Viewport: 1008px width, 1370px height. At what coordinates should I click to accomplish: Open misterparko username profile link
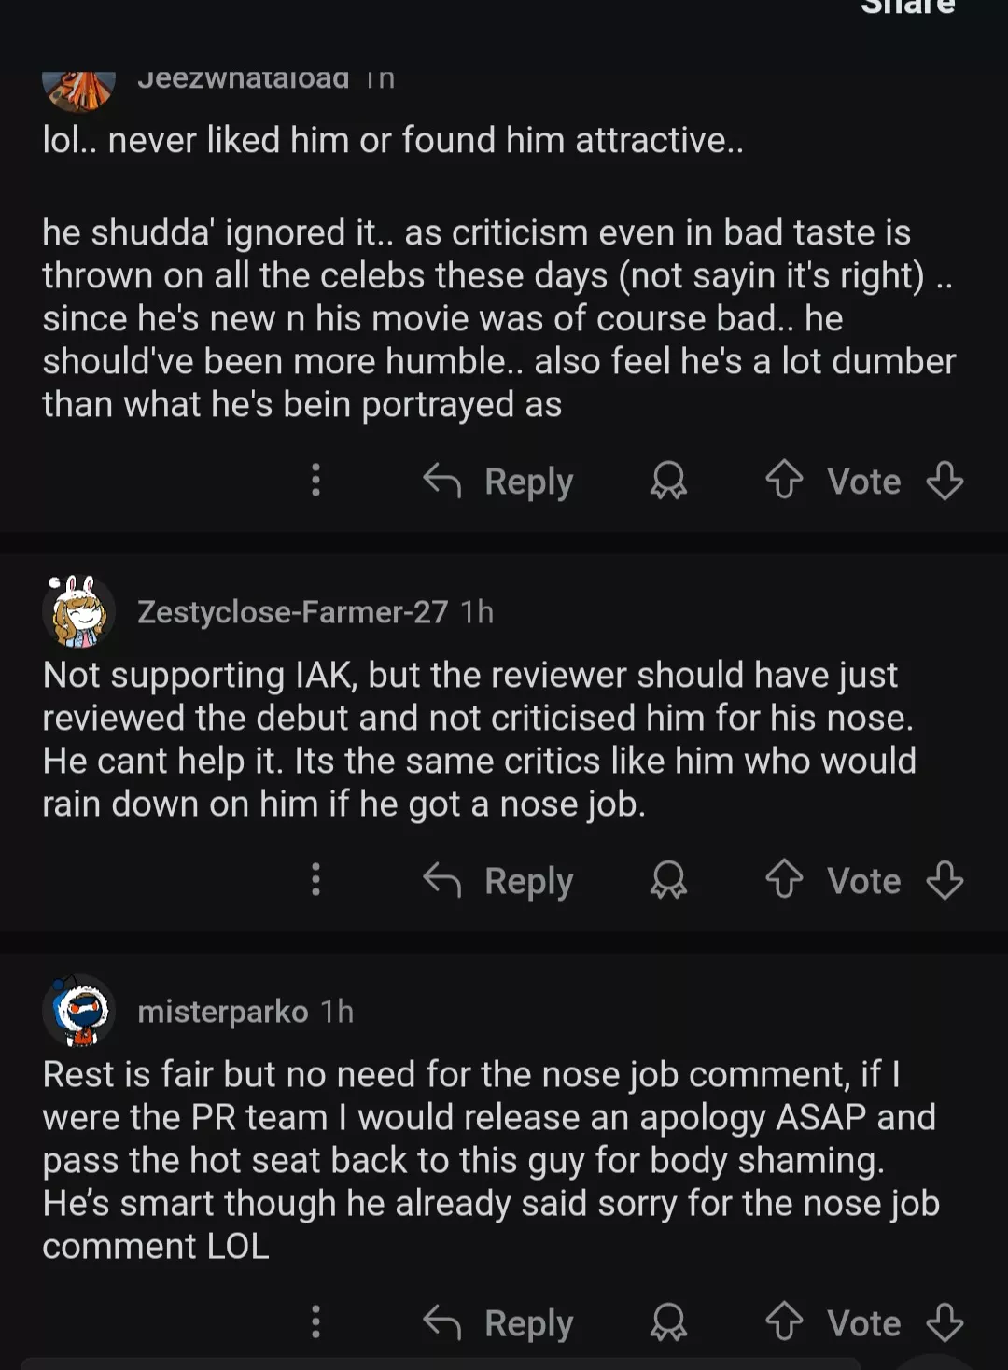click(x=222, y=1011)
